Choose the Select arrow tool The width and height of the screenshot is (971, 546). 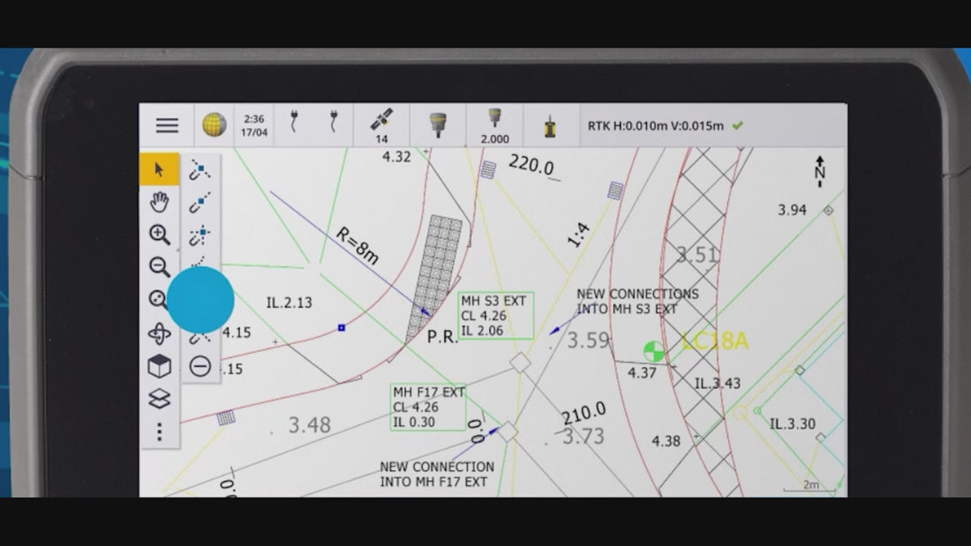[159, 169]
